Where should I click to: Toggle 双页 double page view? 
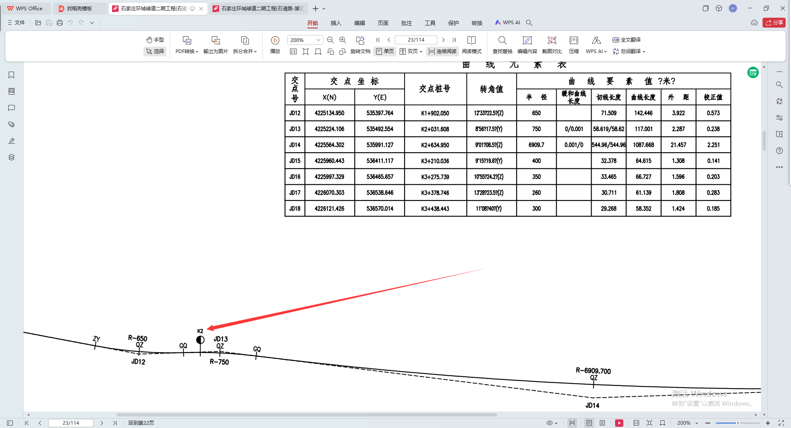pos(411,51)
